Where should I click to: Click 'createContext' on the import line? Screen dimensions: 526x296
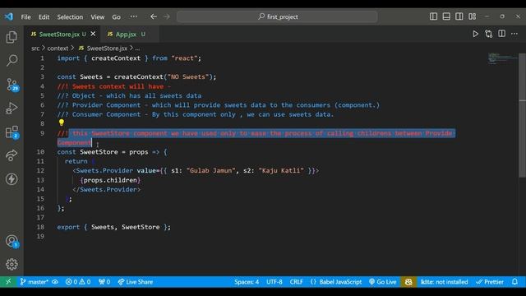click(116, 58)
